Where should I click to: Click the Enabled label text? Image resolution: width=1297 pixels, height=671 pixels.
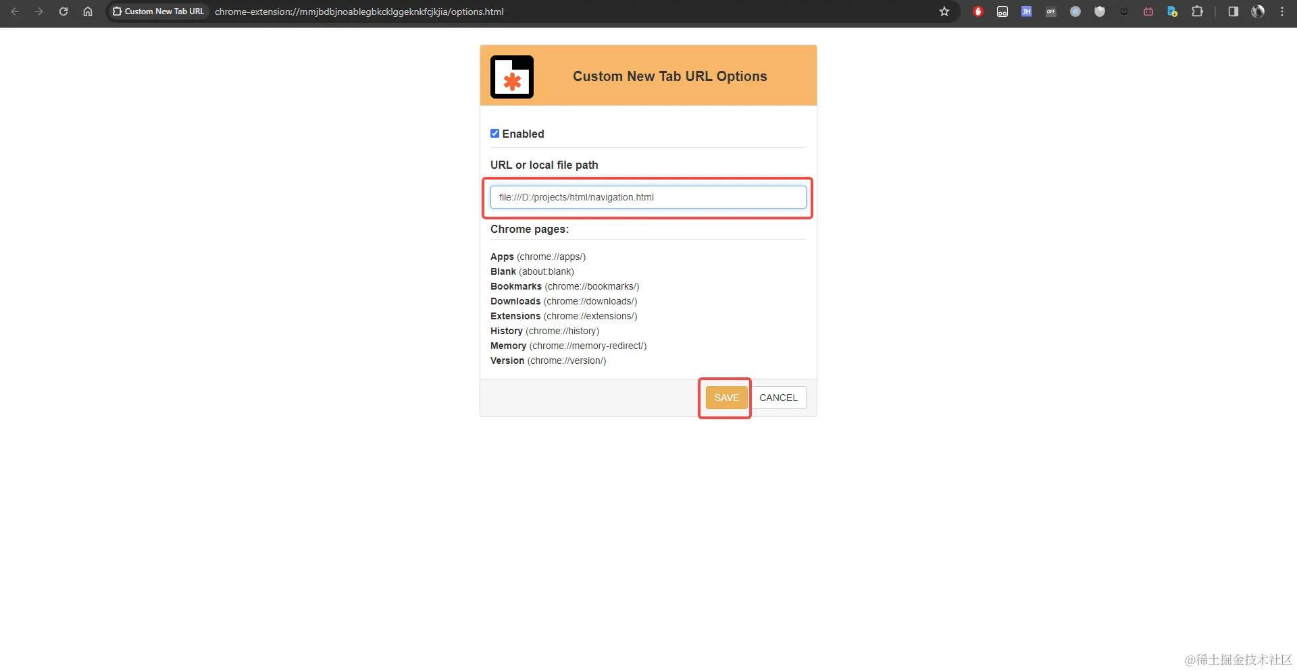click(523, 134)
